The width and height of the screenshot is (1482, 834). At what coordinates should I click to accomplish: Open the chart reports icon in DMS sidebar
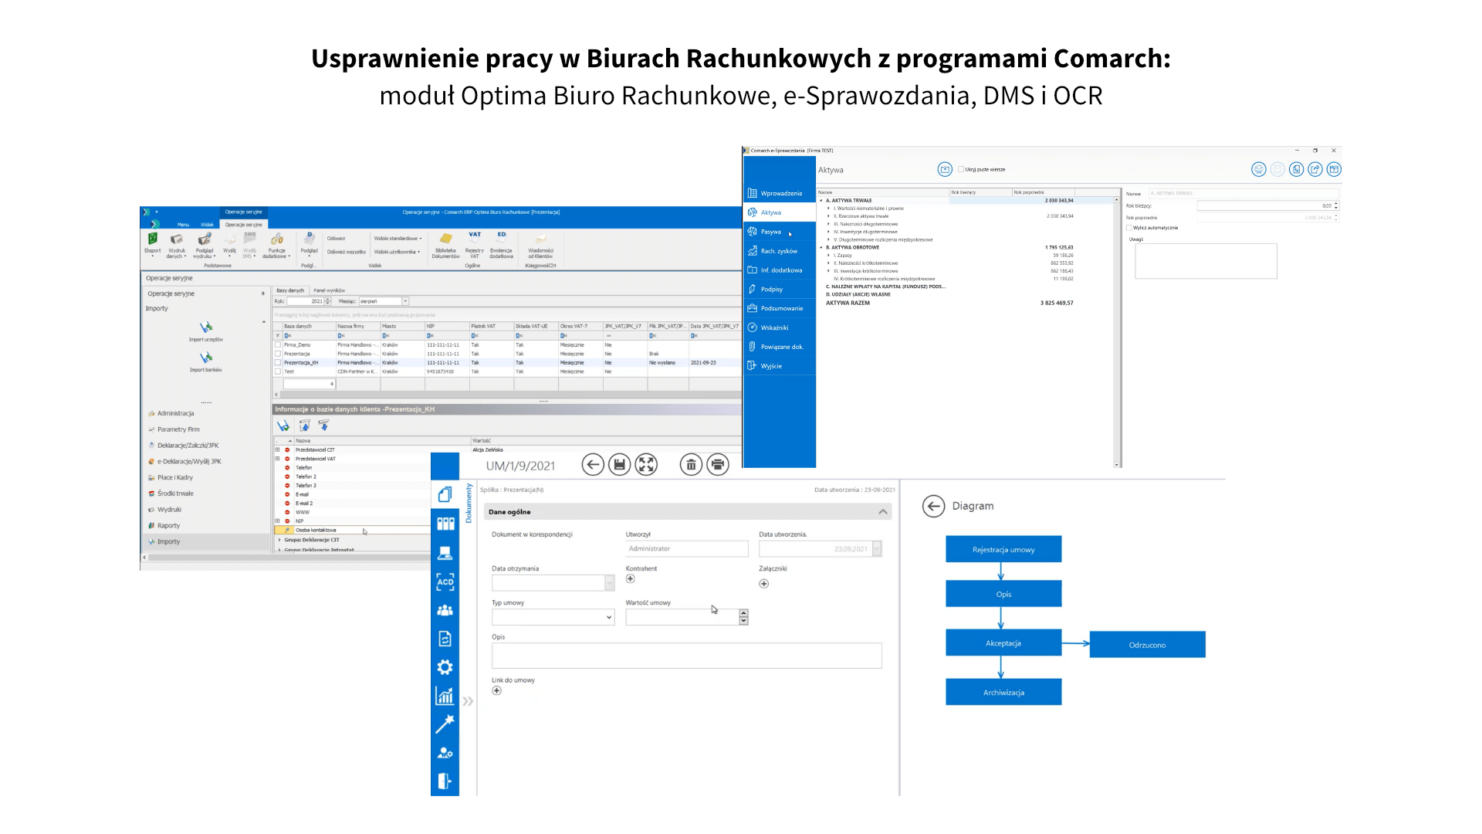pyautogui.click(x=445, y=696)
